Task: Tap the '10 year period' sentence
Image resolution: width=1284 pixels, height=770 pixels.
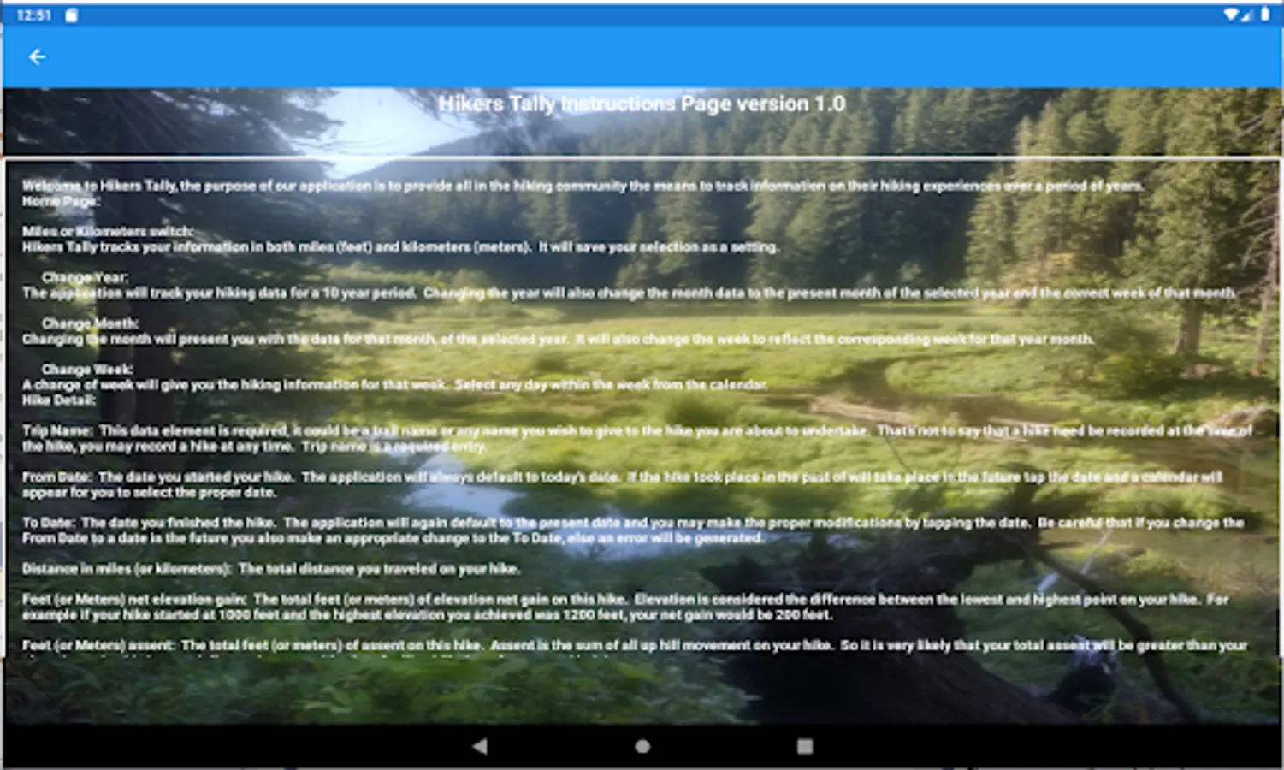Action: [x=219, y=293]
